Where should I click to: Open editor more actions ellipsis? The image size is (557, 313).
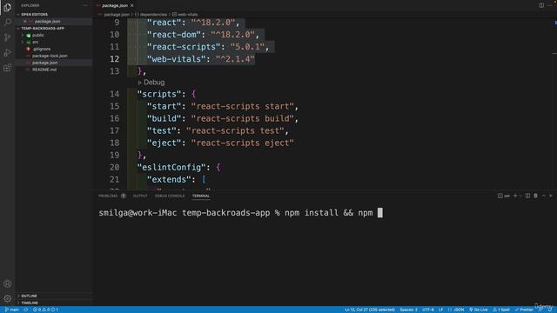tap(549, 5)
